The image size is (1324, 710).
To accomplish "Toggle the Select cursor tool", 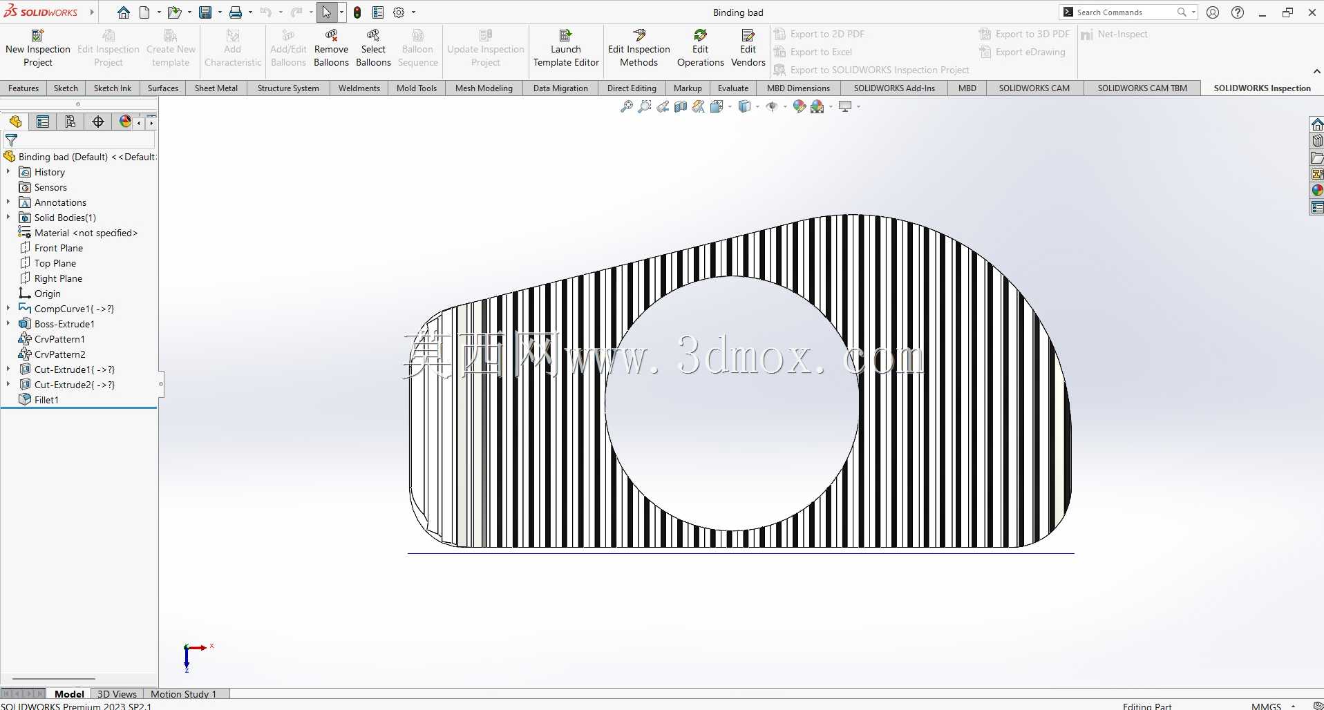I will pyautogui.click(x=326, y=12).
